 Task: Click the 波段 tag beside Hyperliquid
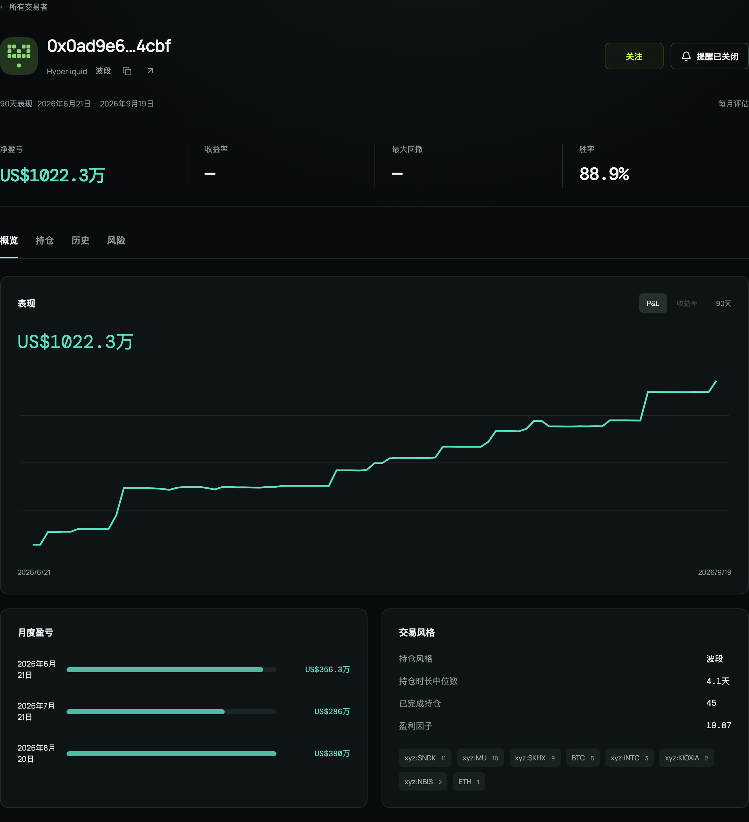pyautogui.click(x=103, y=71)
